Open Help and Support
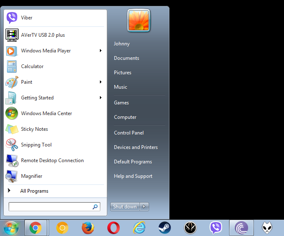Viewport: 284px width, 236px height. coord(133,176)
